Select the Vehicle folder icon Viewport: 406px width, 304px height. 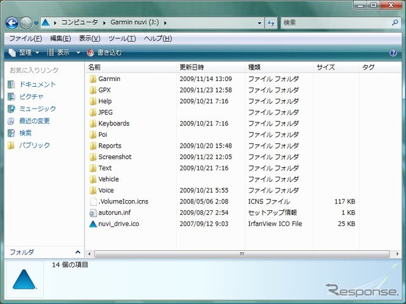pos(93,179)
